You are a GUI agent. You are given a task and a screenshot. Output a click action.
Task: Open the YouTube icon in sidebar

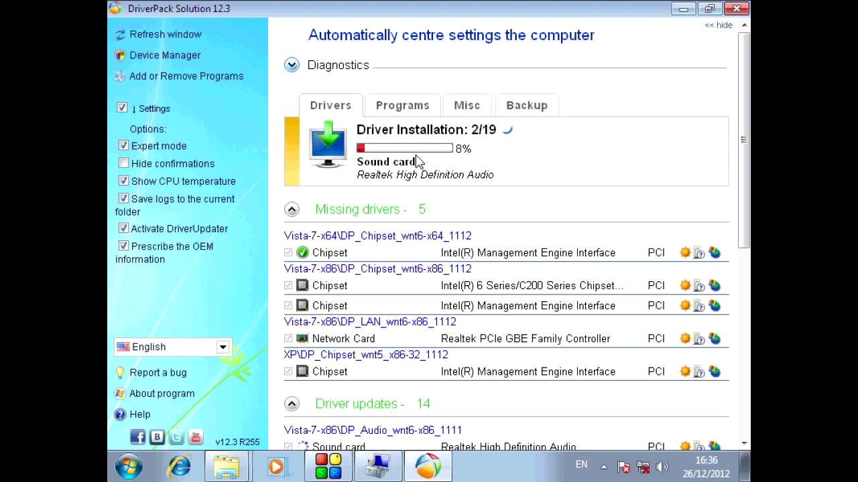(196, 438)
